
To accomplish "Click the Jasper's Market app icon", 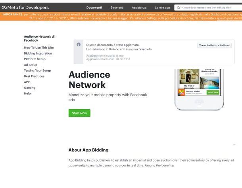I will tap(182, 92).
